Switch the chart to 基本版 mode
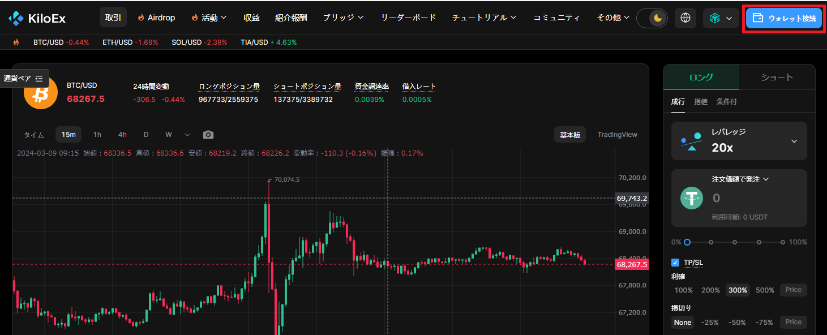 click(x=569, y=134)
